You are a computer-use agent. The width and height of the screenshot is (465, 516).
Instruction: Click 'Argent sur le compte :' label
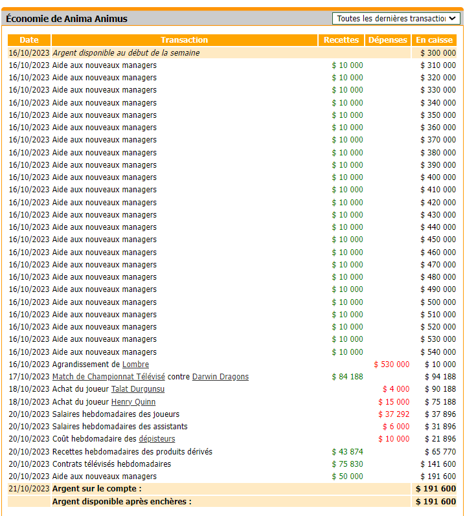coord(96,489)
